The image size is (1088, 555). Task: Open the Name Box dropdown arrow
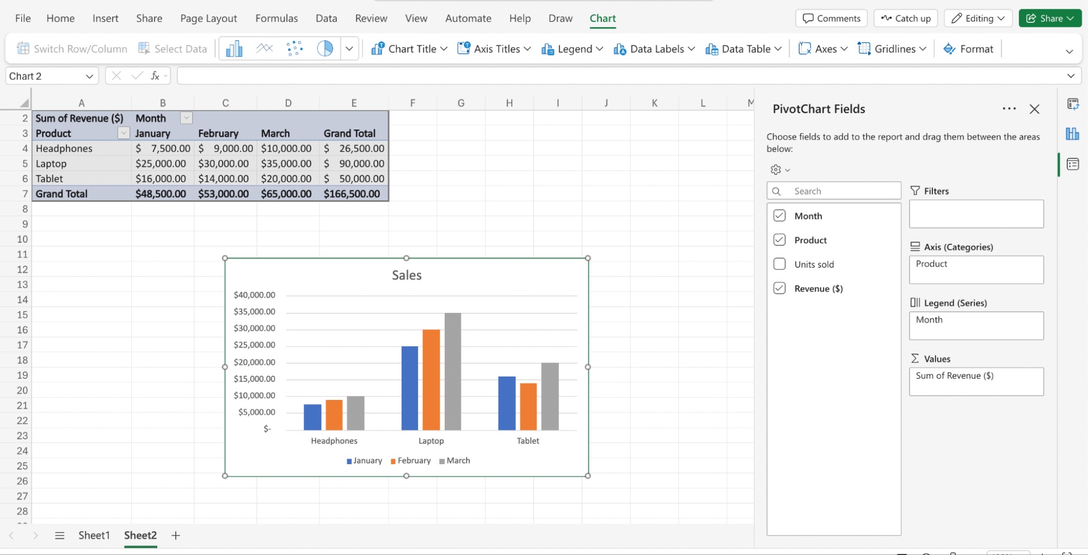pos(89,76)
